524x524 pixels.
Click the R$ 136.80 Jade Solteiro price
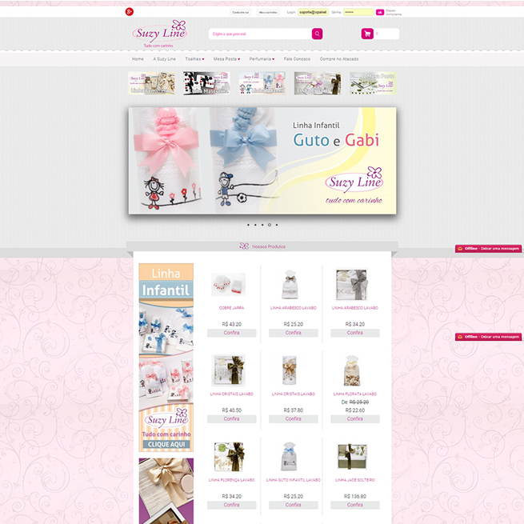(x=355, y=496)
